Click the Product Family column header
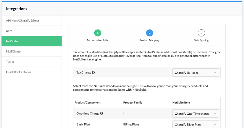The height and width of the screenshot is (128, 244). click(x=133, y=103)
